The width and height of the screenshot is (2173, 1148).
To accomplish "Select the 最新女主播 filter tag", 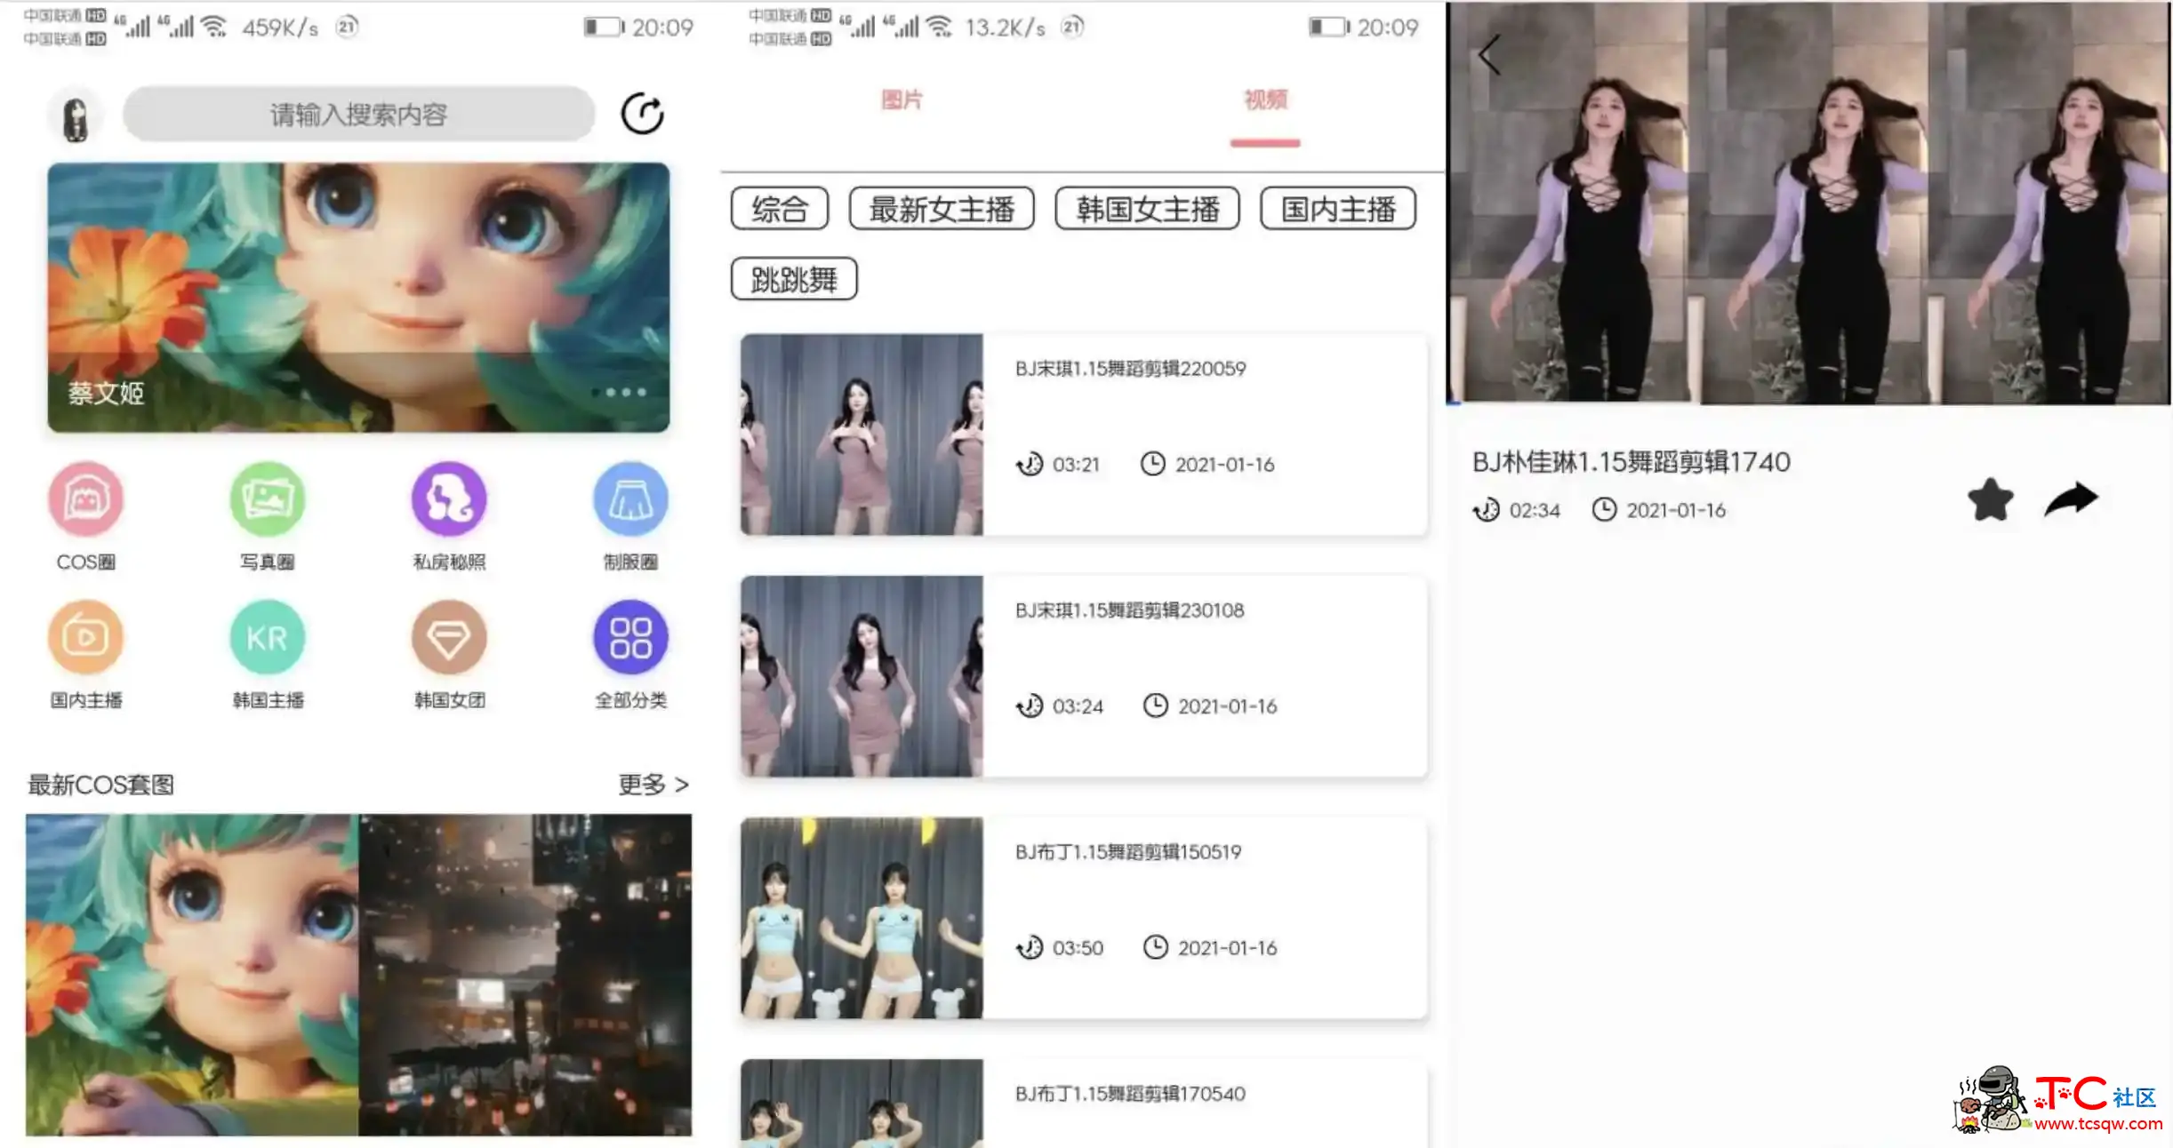I will (x=942, y=209).
